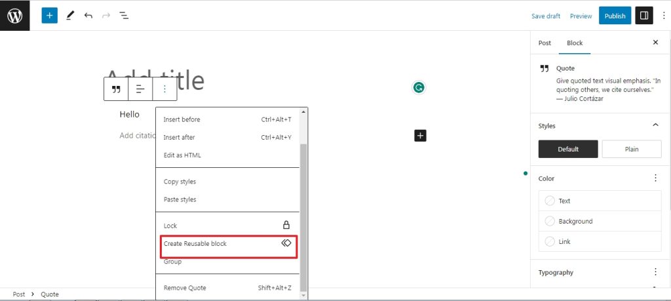The image size is (671, 301).
Task: Collapse the Styles panel chevron
Action: 655,125
